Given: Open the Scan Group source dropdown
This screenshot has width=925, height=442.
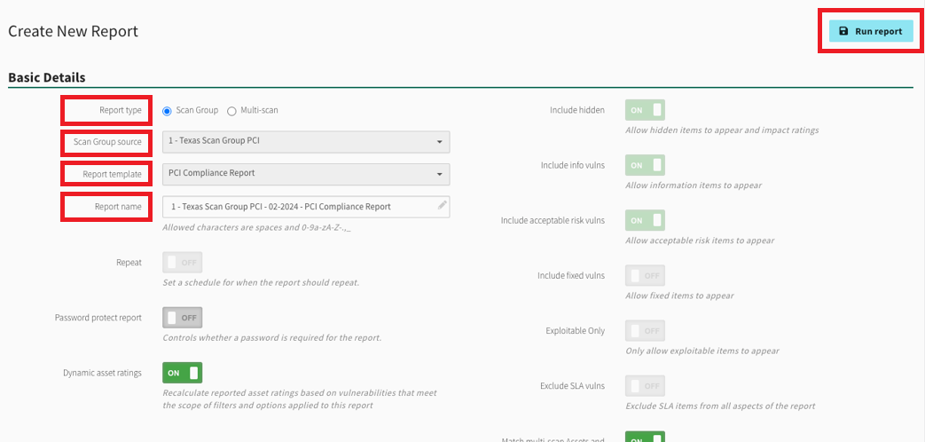Looking at the screenshot, I should [305, 141].
